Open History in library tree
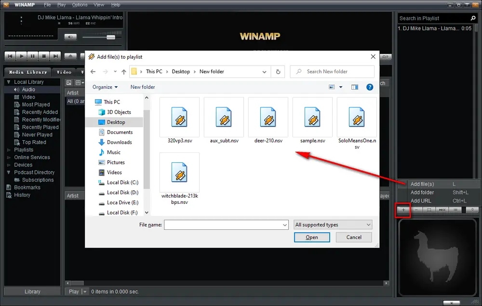Viewport: 482px width, 306px height. point(22,195)
